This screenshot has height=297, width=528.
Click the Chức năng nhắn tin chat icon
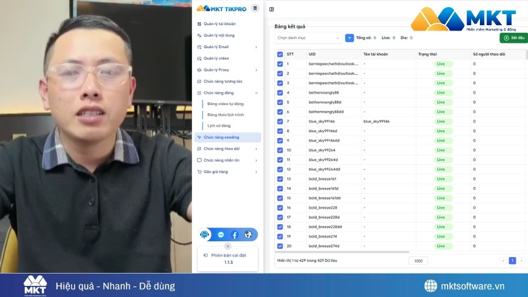(199, 160)
